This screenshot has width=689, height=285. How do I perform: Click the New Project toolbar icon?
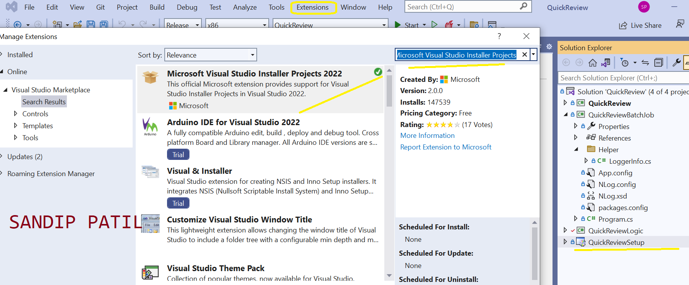[x=57, y=25]
